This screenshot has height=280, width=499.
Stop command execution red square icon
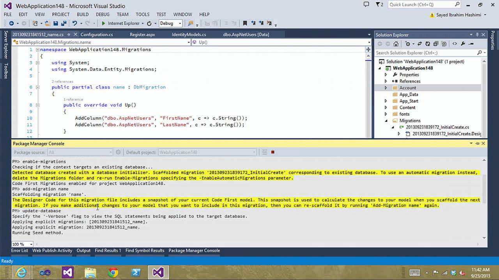273,152
